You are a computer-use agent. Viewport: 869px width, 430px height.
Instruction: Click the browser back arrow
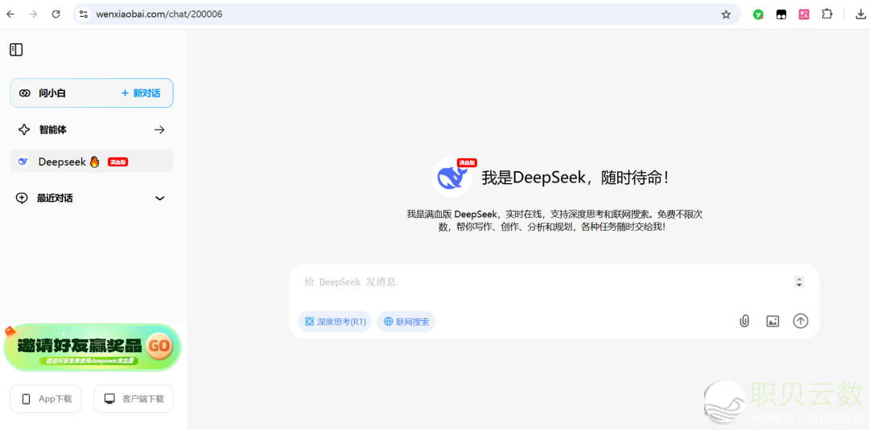tap(10, 14)
